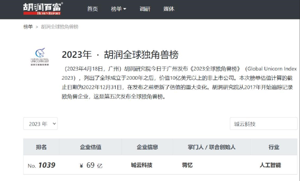Click the 企业信息 column header
The image size is (300, 181).
[147, 147]
